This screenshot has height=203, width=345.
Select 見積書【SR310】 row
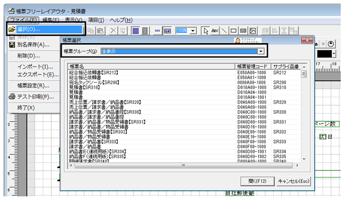(184, 87)
